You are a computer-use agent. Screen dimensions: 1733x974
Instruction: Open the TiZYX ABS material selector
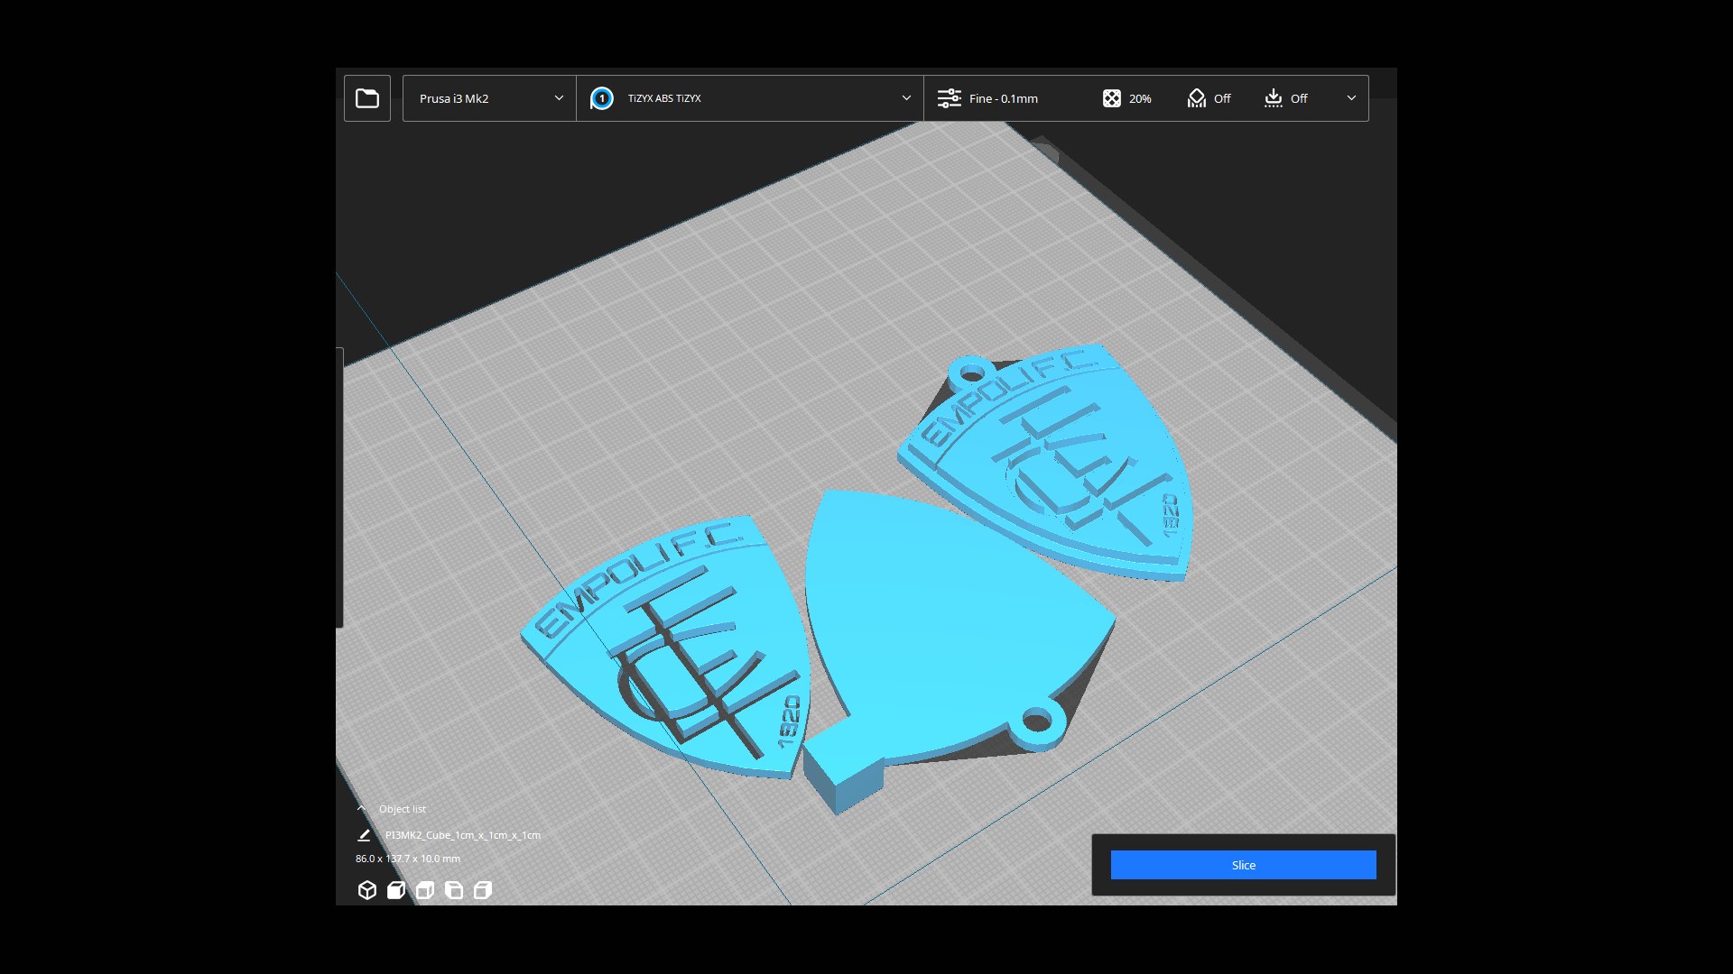coord(750,98)
